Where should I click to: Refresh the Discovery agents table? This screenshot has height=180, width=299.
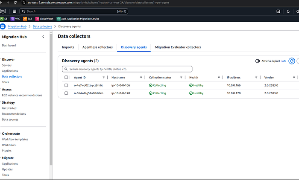292,61
